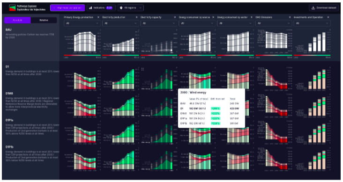
Task: Click the D1 Investments and Operation bar chart
Action: coord(312,79)
